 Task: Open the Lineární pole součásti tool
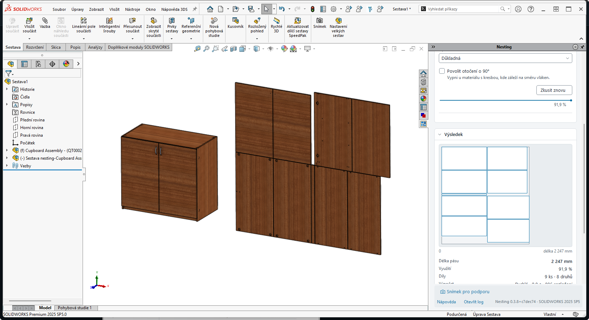(x=84, y=21)
